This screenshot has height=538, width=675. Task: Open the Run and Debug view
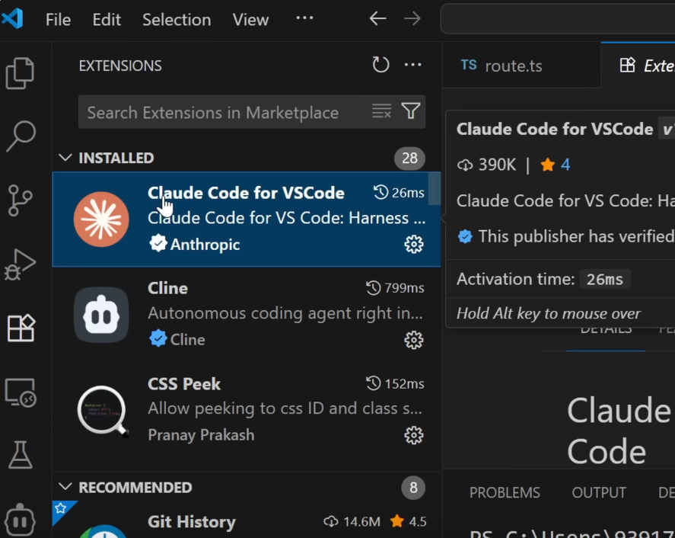[21, 264]
